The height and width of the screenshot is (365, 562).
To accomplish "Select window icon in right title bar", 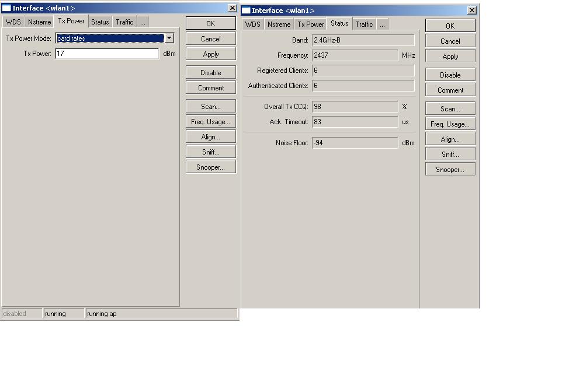I will (246, 10).
